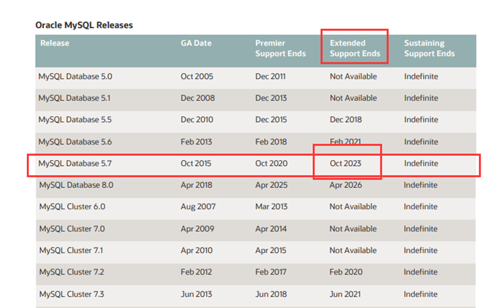
Task: Click extended support date 'Apr 2026'
Action: coord(345,185)
